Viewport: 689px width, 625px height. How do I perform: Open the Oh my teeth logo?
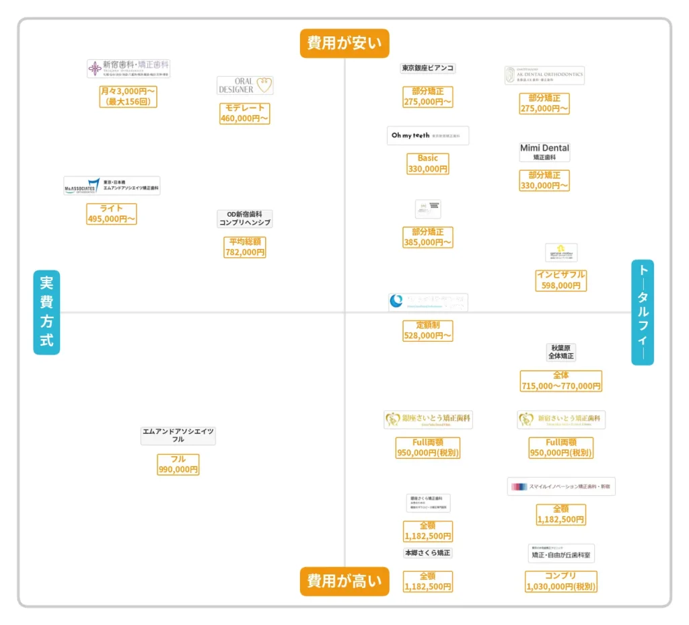click(428, 135)
